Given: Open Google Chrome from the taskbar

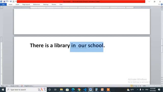Looking at the screenshot, I should coord(79,90).
